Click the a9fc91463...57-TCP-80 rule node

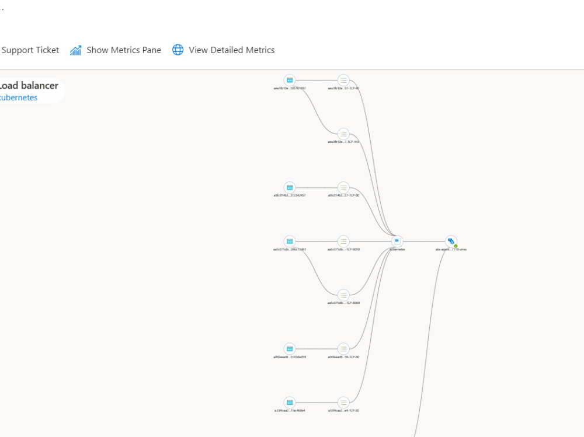click(343, 188)
